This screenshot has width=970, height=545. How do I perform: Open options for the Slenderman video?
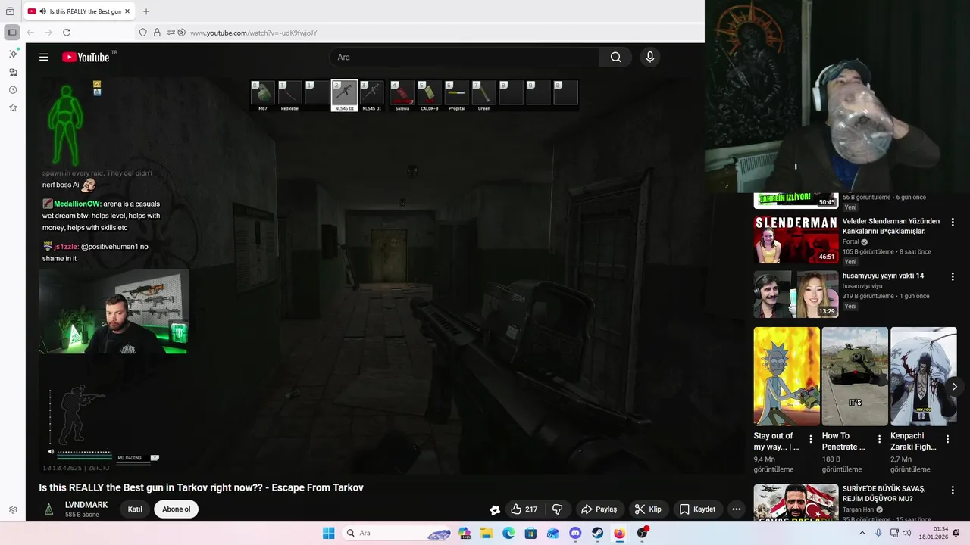(x=953, y=223)
